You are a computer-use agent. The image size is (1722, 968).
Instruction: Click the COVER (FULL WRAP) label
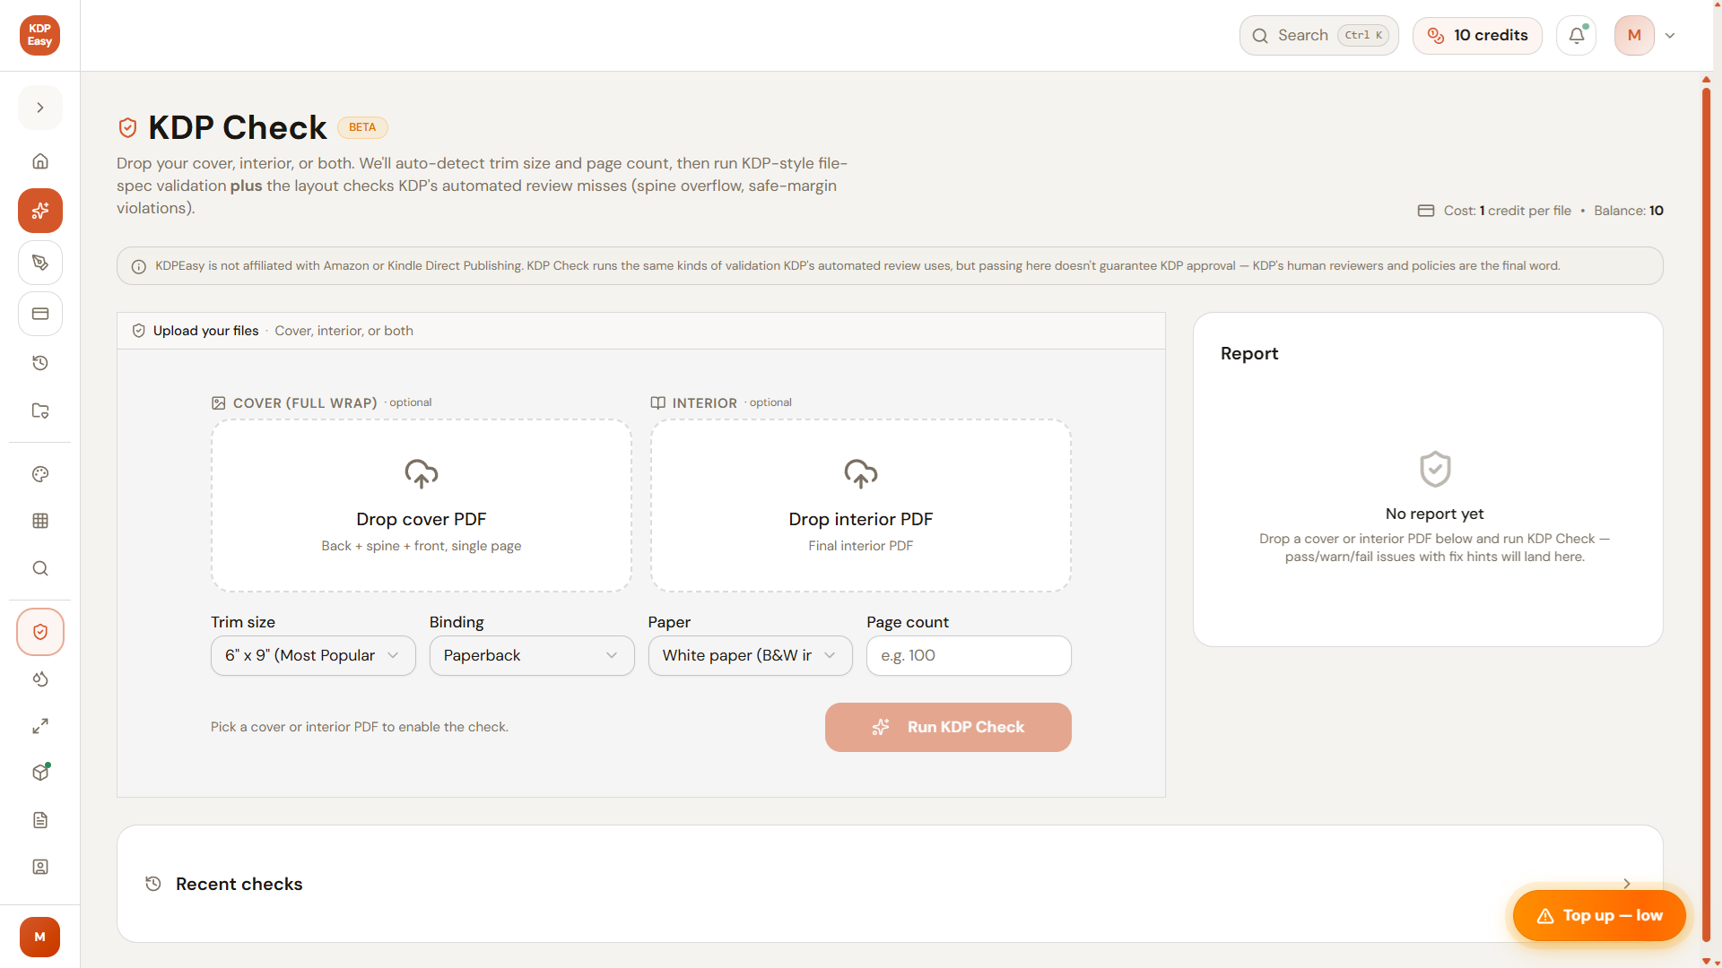[x=305, y=403]
